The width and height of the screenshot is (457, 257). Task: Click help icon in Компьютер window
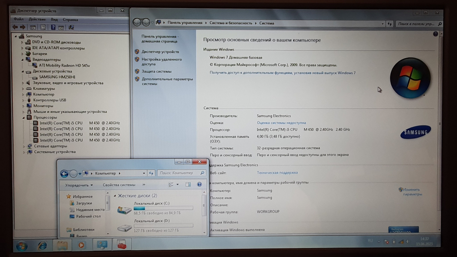tap(199, 184)
